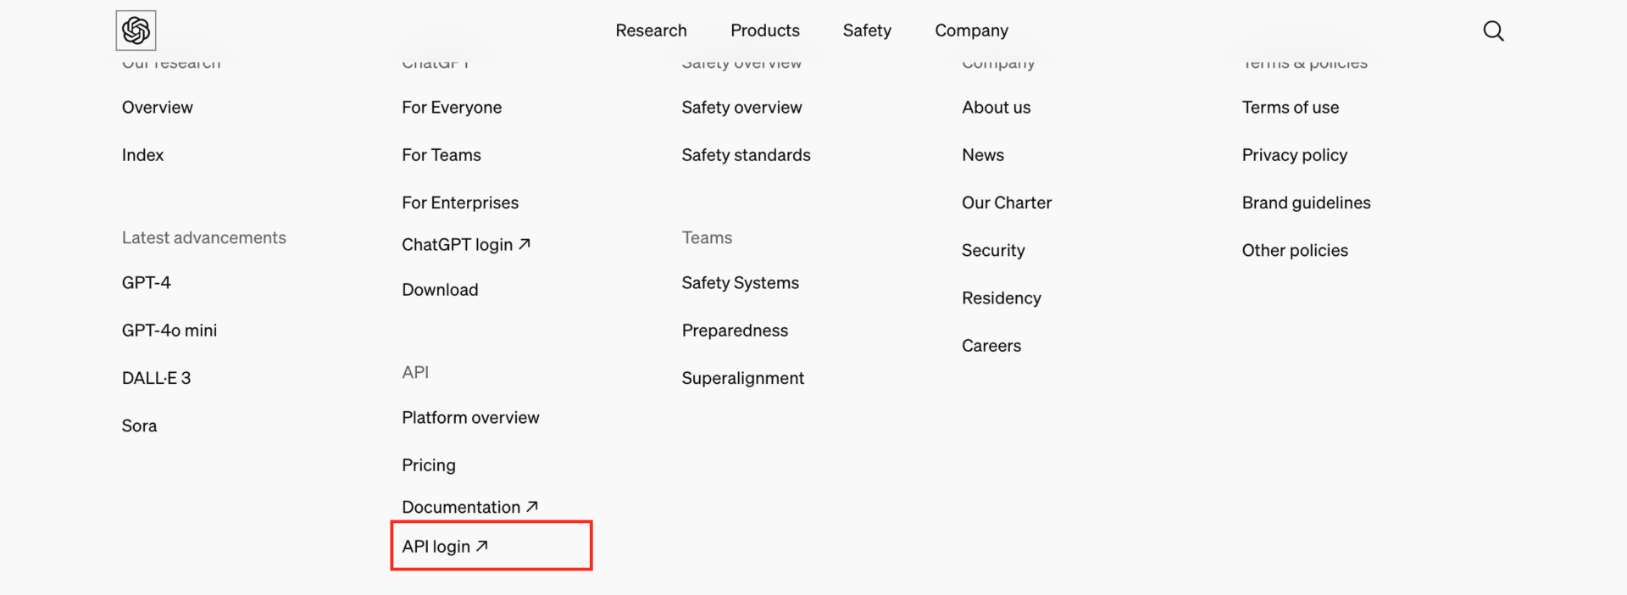This screenshot has height=595, width=1627.
Task: Open the Research menu
Action: 651,31
